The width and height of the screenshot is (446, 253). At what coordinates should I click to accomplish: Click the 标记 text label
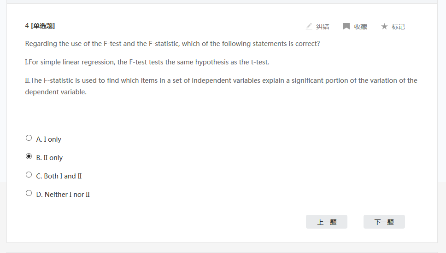tap(398, 27)
